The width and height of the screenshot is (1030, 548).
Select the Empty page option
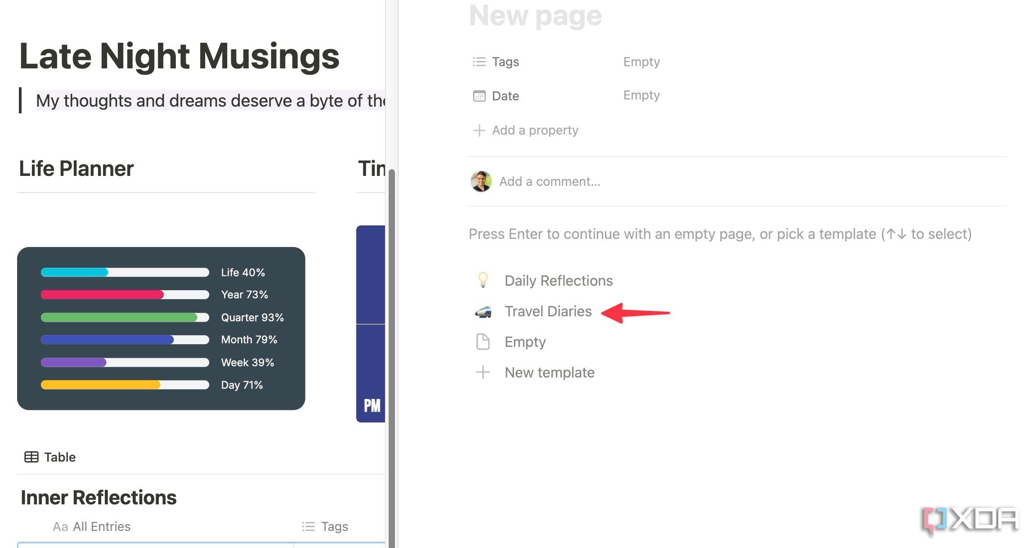tap(524, 341)
